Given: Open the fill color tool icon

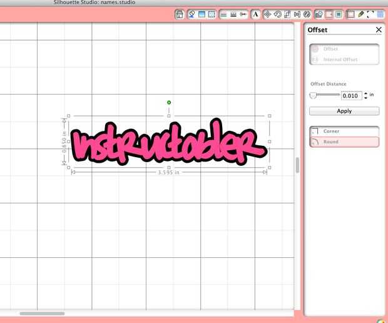Looking at the screenshot, I should [x=191, y=14].
